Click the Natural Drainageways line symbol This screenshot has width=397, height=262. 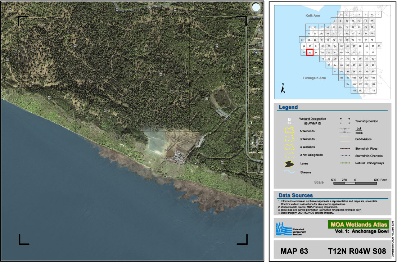345,163
